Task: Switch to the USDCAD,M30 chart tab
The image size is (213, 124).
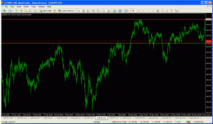Action: (180, 118)
